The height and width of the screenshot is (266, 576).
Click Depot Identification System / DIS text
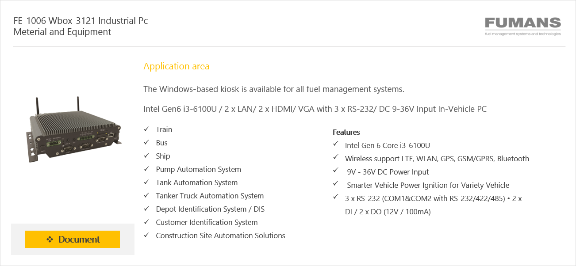click(x=210, y=209)
